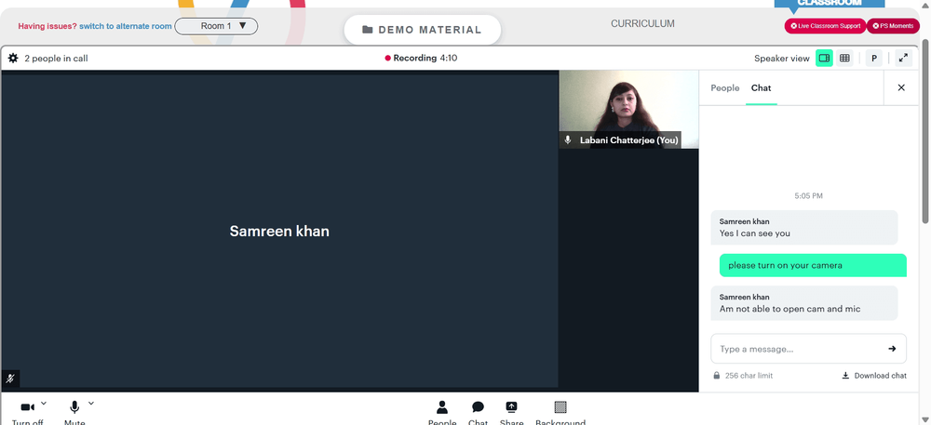931x425 pixels.
Task: Expand microphone options chevron
Action: click(x=91, y=404)
